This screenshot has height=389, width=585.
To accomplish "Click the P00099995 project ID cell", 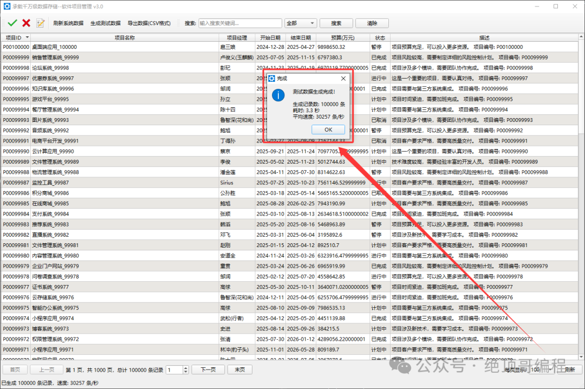I will [x=16, y=99].
